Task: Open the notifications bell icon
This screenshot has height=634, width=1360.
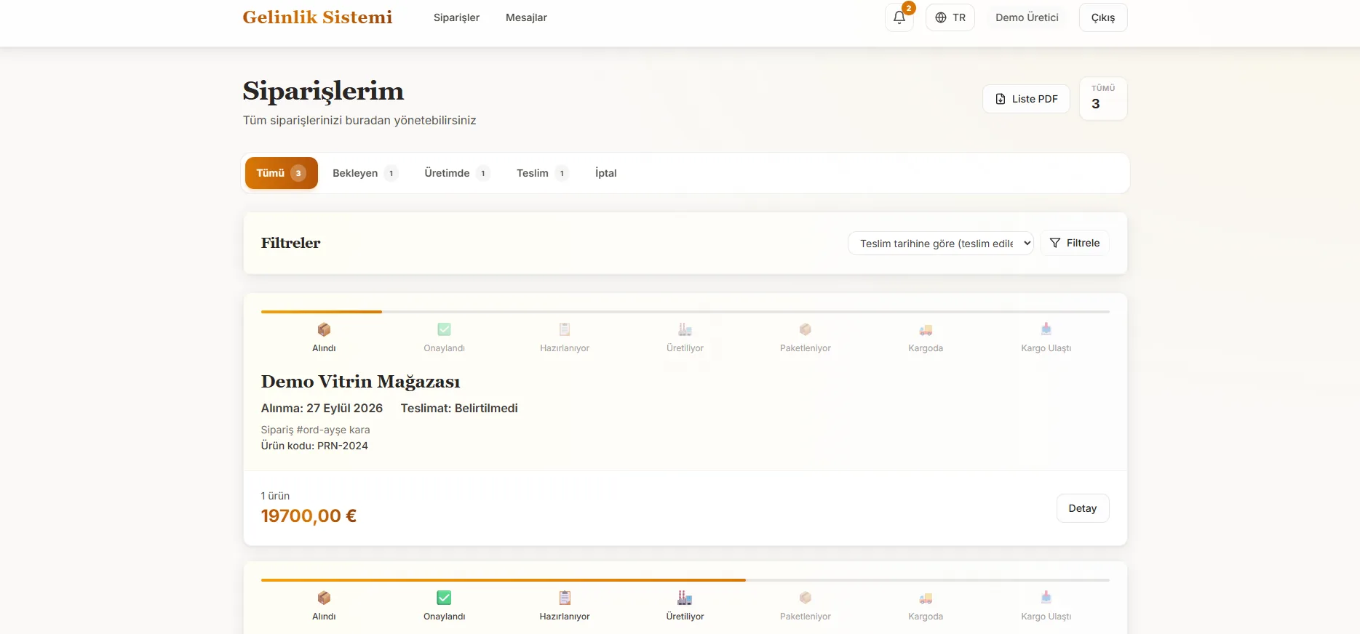Action: tap(899, 17)
